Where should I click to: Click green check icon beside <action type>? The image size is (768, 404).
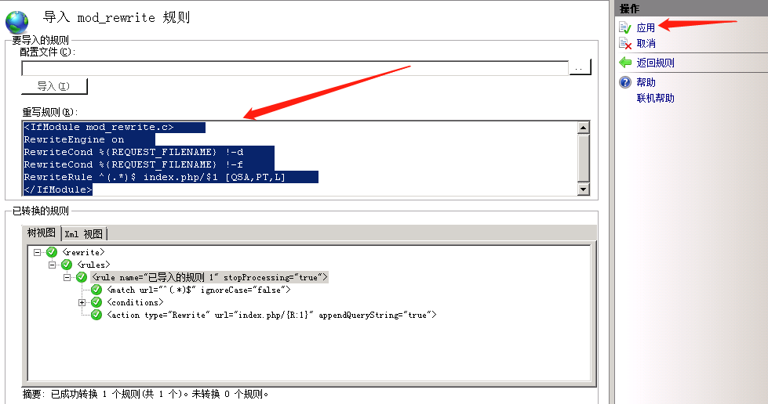pyautogui.click(x=96, y=315)
